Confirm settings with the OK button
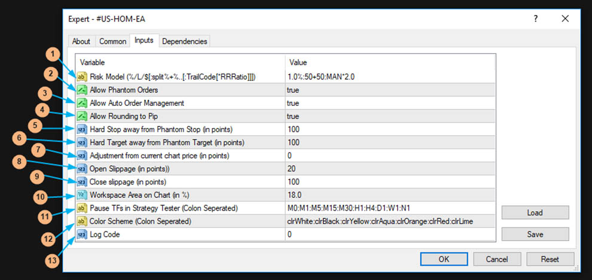 pyautogui.click(x=444, y=259)
